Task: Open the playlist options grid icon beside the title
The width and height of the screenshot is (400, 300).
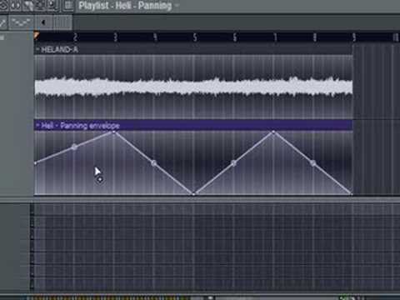Action: [x=67, y=5]
